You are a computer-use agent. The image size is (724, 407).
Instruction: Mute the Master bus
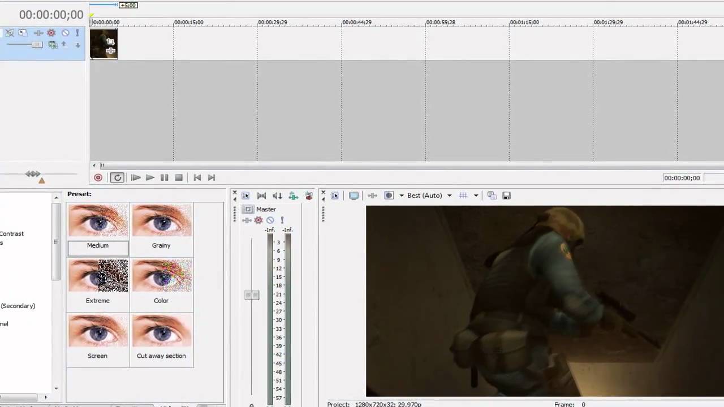click(270, 220)
